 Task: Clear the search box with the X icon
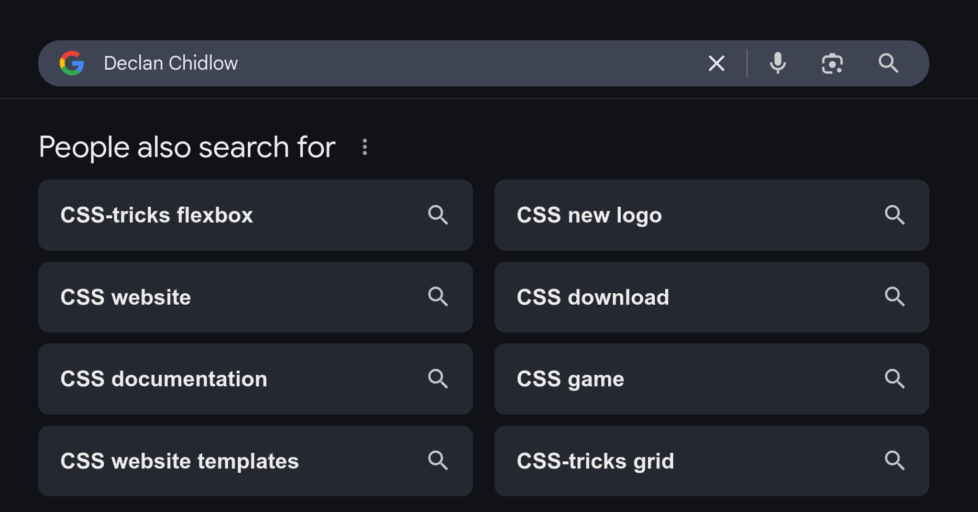(x=716, y=63)
